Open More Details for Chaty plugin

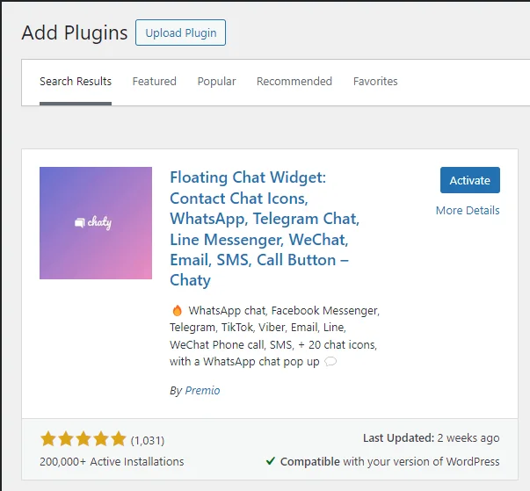point(468,211)
